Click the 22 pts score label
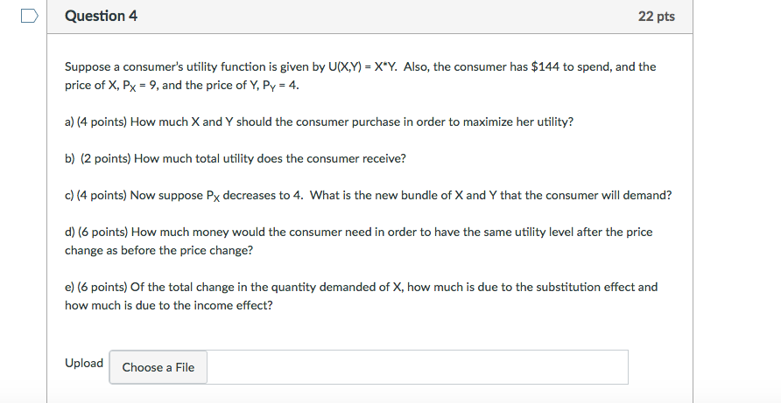Screen dimensions: 781x403 (x=657, y=17)
